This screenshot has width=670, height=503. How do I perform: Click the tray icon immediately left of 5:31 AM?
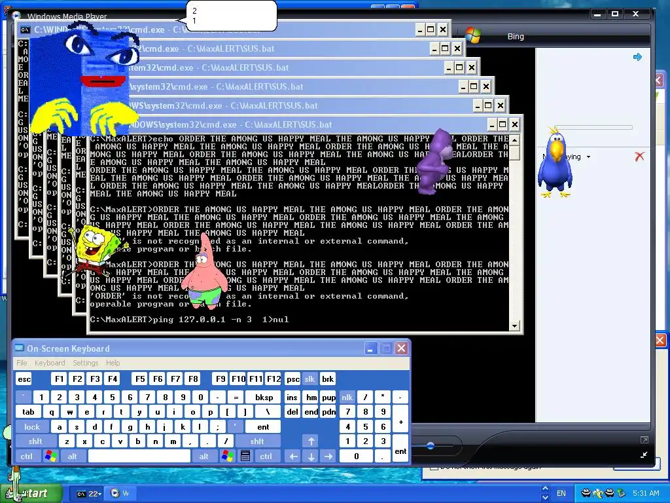coord(621,493)
